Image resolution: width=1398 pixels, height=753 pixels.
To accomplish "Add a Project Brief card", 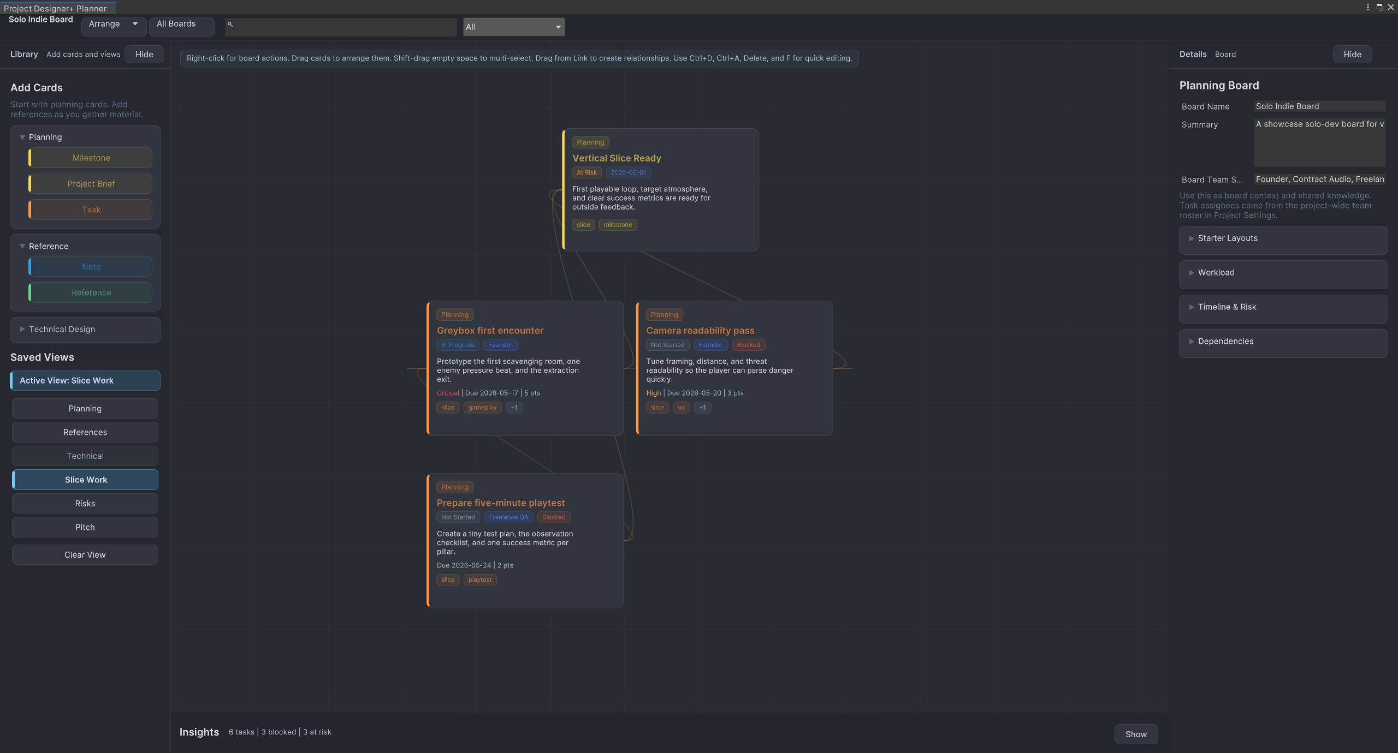I will pos(91,184).
